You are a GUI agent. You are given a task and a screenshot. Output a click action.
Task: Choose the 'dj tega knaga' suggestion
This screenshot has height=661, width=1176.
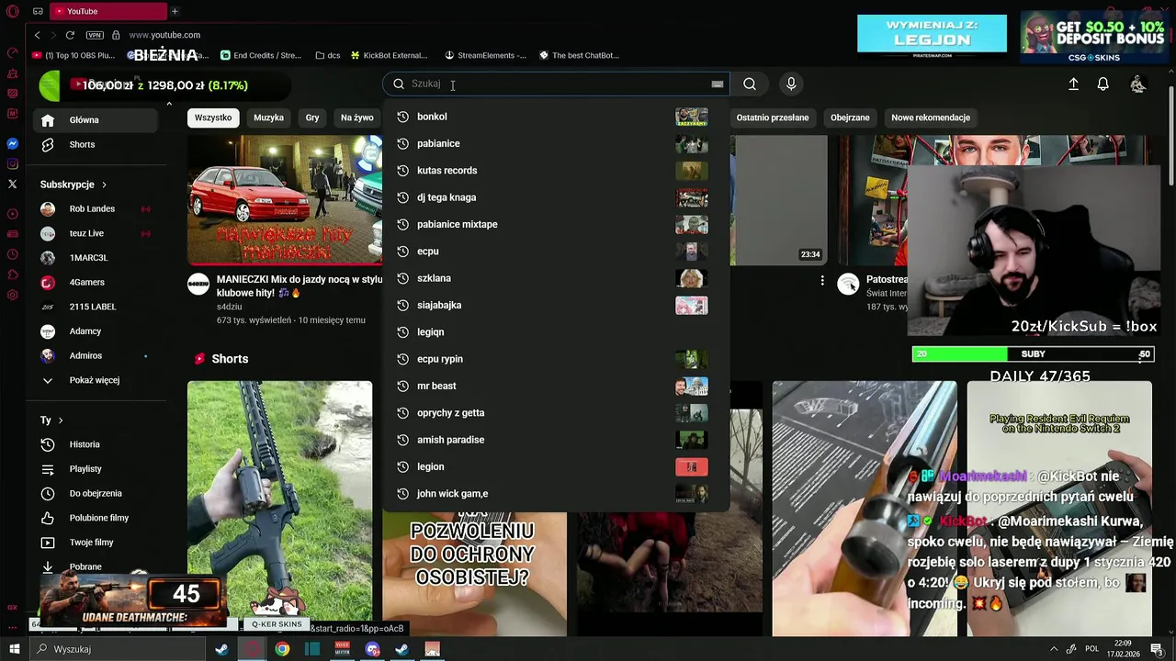pyautogui.click(x=555, y=197)
